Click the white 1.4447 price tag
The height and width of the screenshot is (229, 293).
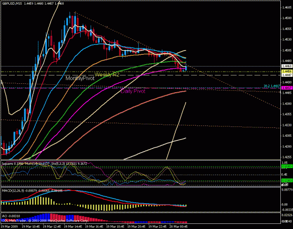click(x=287, y=75)
